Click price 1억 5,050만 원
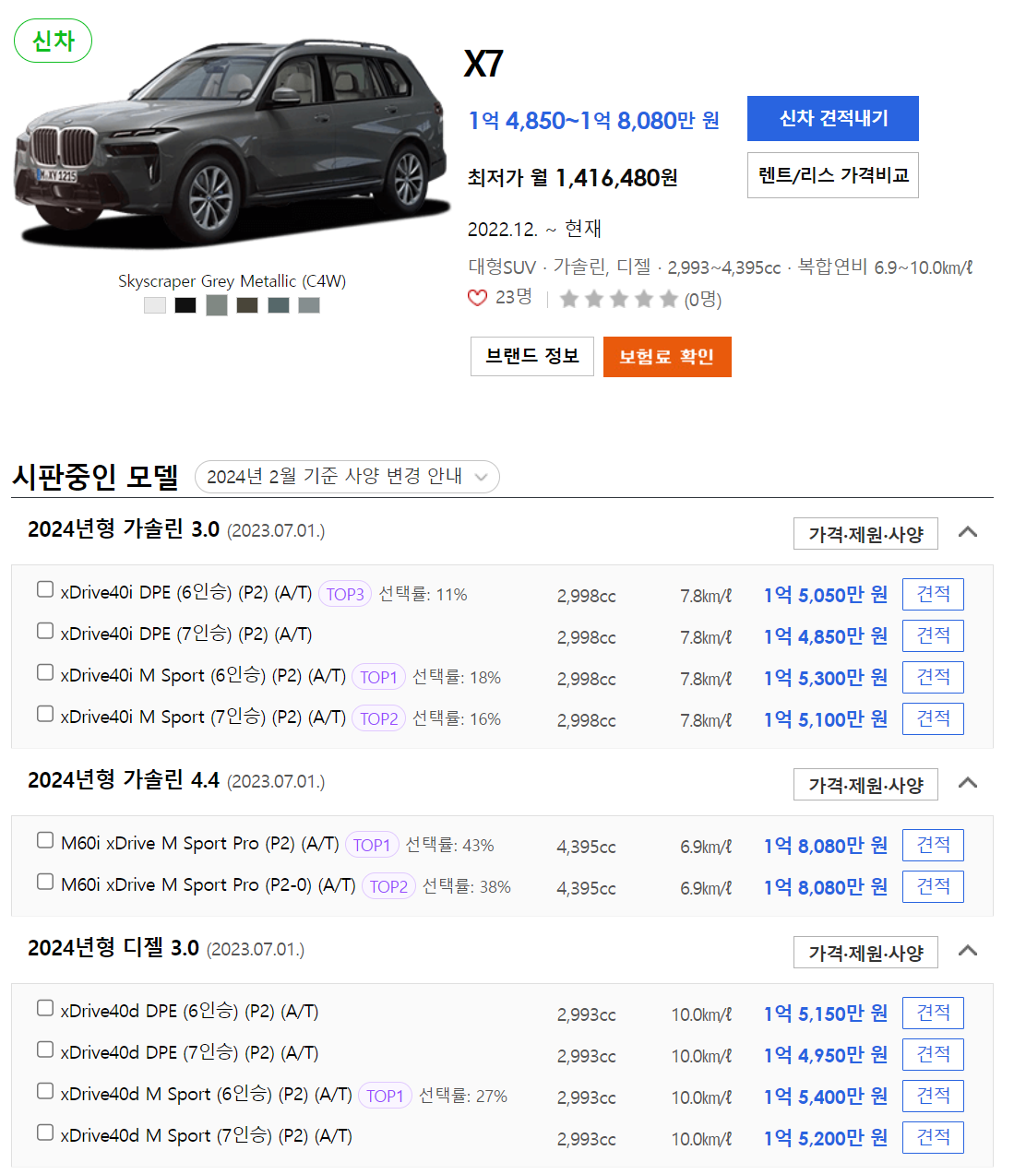Viewport: 1014px width, 1174px height. 826,595
